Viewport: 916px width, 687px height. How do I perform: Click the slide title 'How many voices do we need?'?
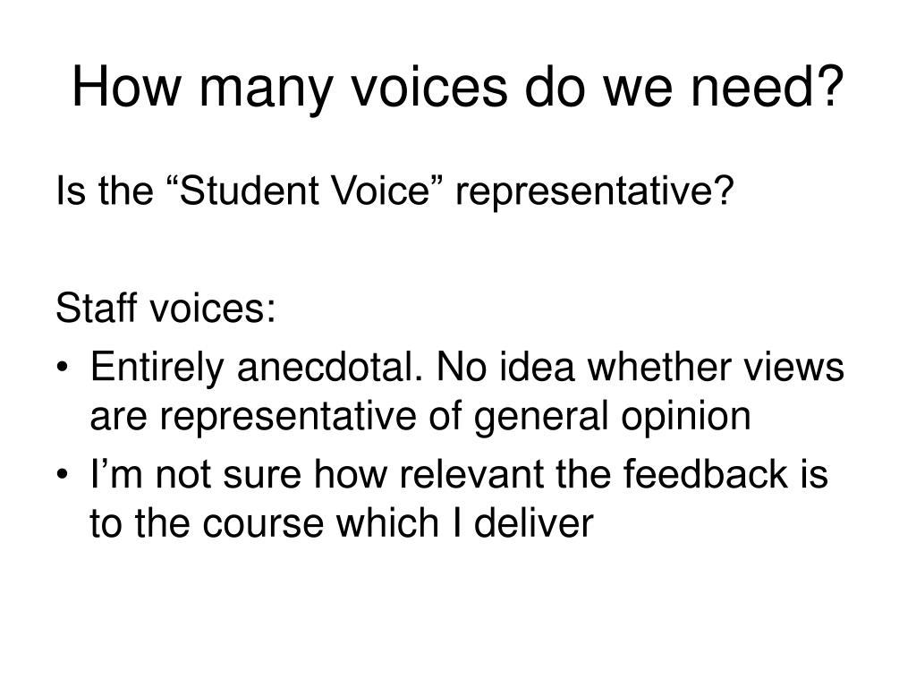[x=457, y=87]
